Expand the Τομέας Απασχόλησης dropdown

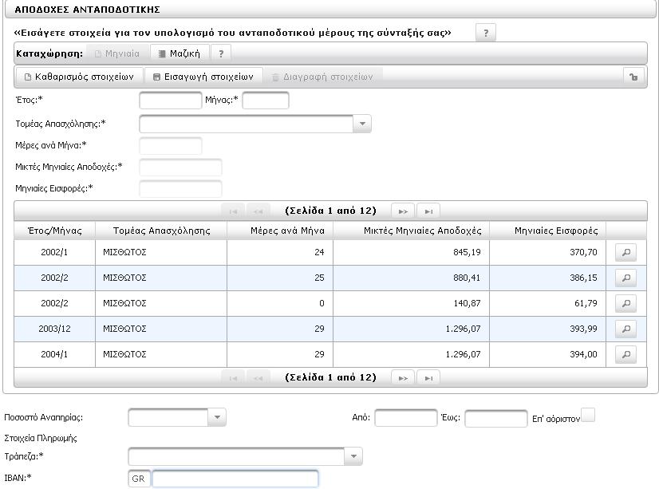[362, 124]
